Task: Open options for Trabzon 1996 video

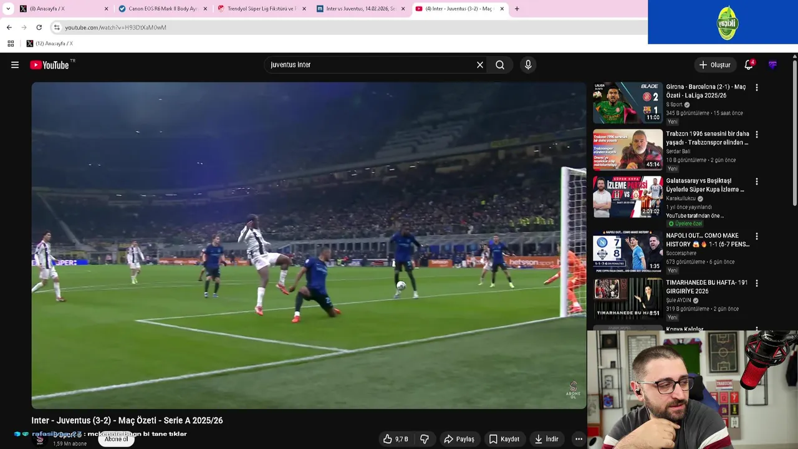Action: [757, 135]
